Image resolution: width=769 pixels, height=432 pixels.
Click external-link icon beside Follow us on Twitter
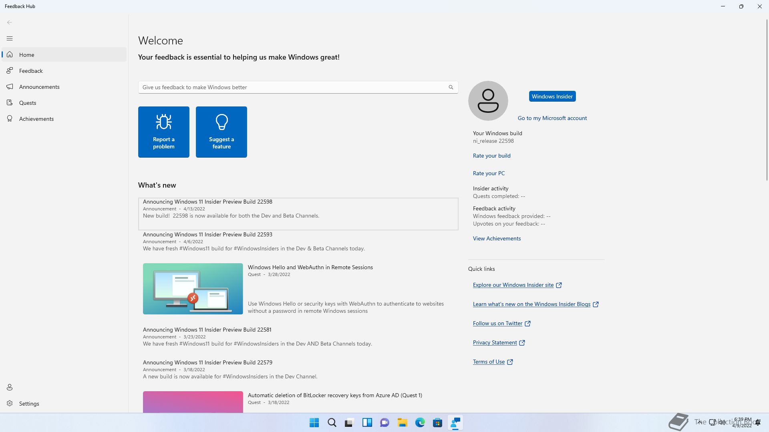527,324
